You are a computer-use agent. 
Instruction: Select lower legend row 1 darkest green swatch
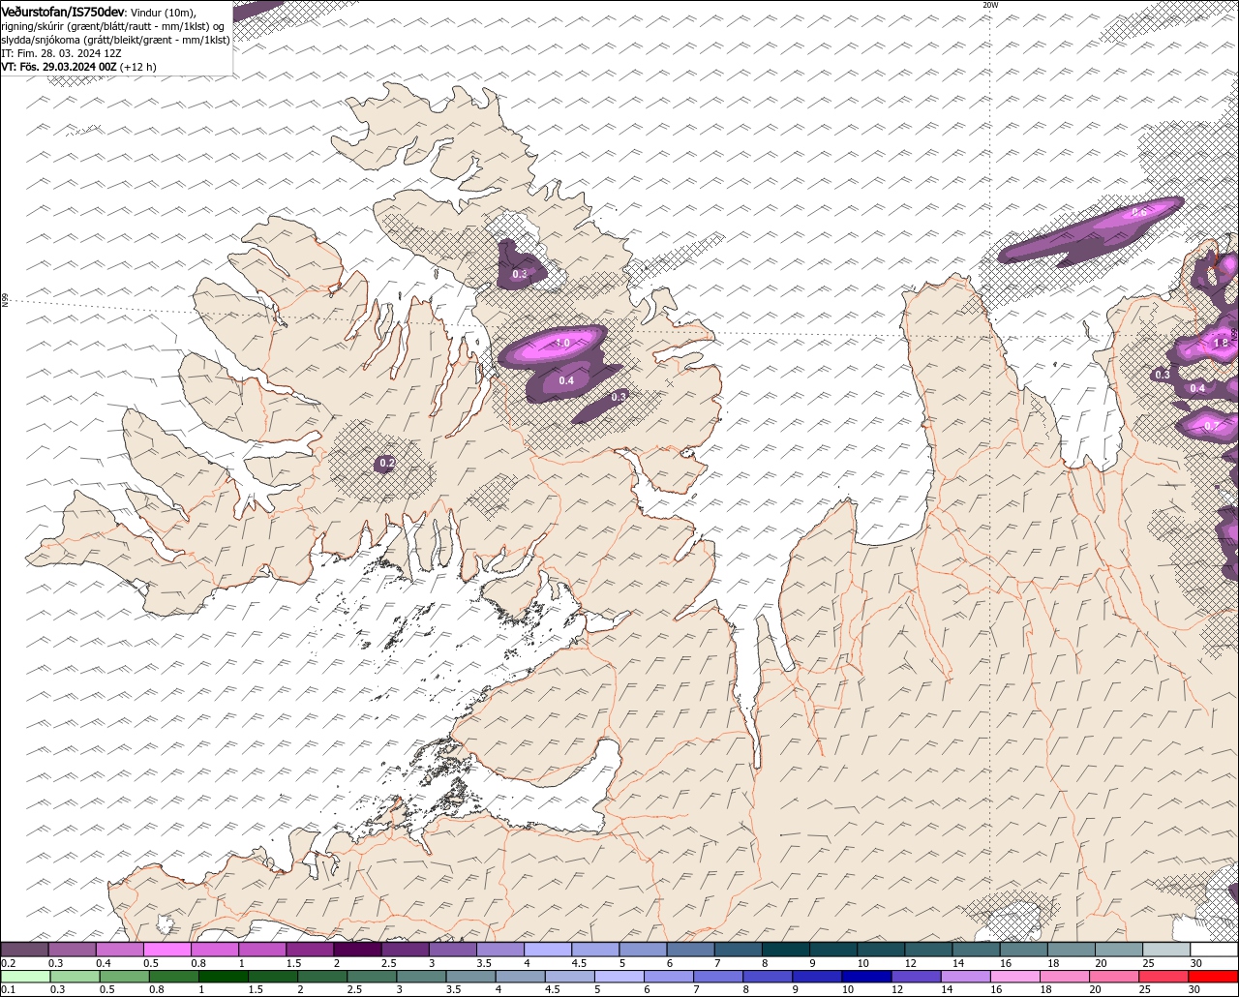224,977
